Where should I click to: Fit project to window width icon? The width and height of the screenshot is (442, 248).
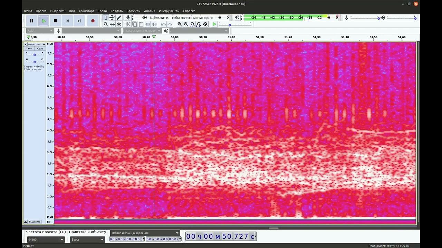pyautogui.click(x=199, y=24)
